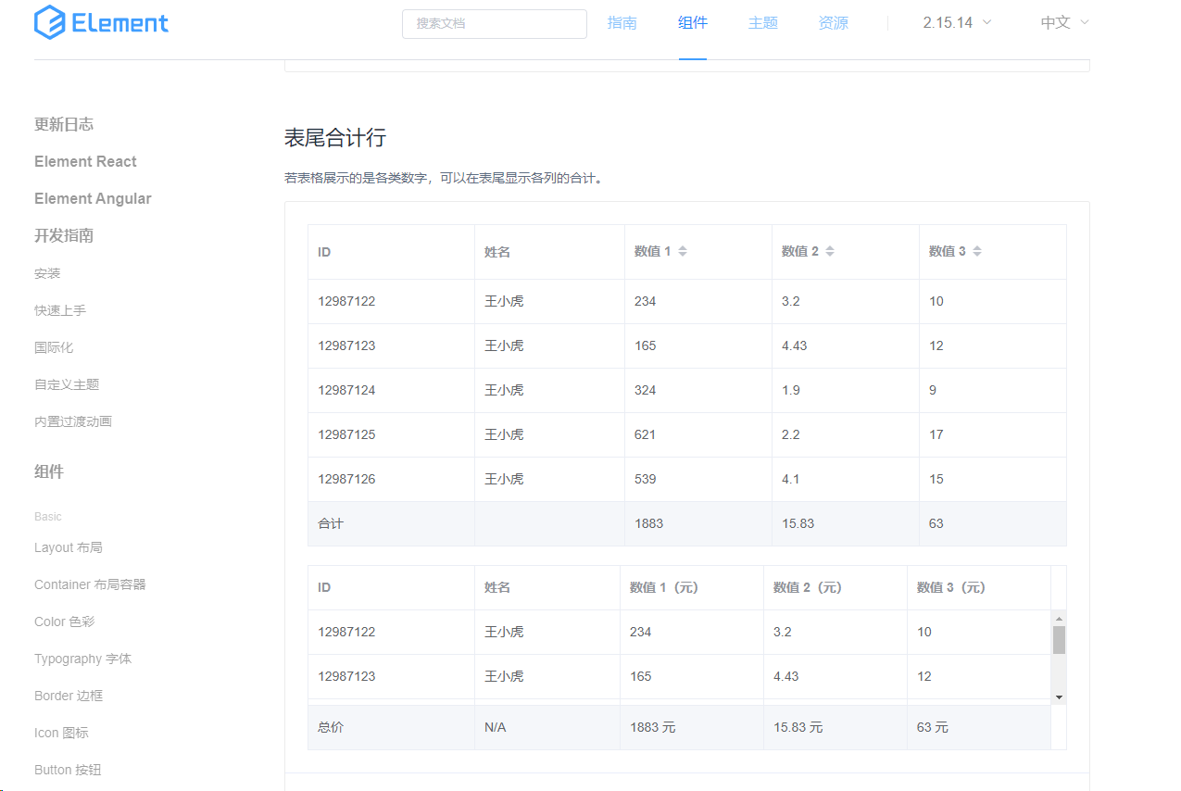1181x791 pixels.
Task: Select row with ID 12987124
Action: pos(346,390)
